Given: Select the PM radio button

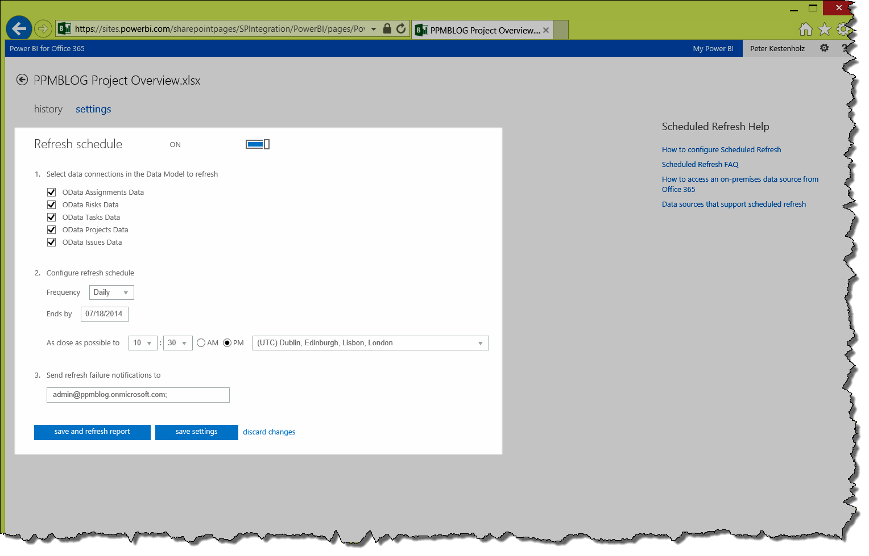Looking at the screenshot, I should 227,343.
